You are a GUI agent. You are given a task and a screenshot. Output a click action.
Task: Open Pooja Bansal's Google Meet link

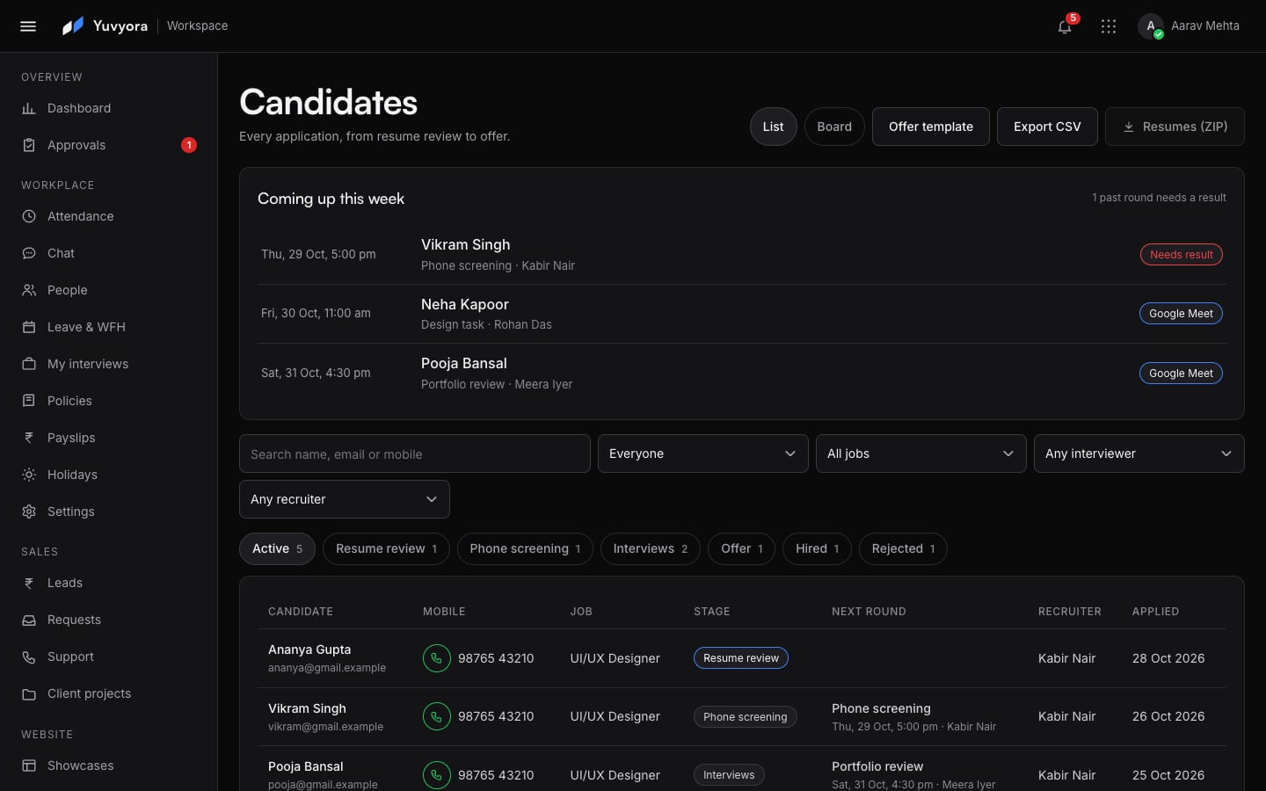point(1181,373)
